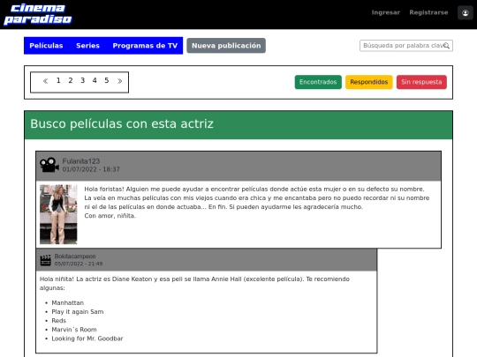This screenshot has width=477, height=357.
Task: Open the actress photo thumbnail
Action: click(x=58, y=214)
